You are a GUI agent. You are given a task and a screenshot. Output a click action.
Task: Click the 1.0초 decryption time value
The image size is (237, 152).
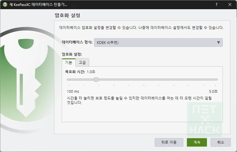click(x=91, y=72)
